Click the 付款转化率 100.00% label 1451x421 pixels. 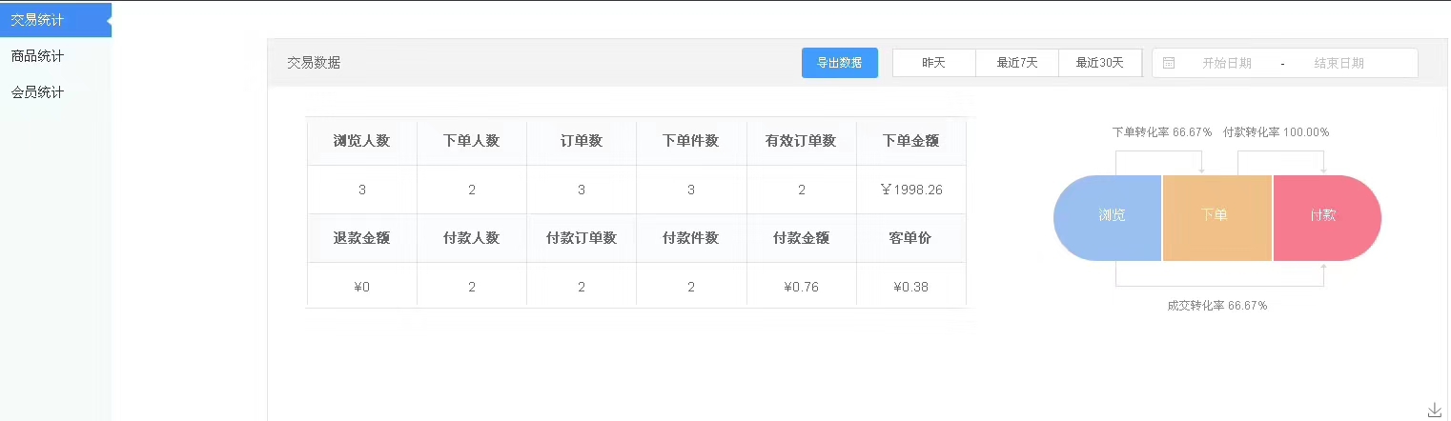1276,132
